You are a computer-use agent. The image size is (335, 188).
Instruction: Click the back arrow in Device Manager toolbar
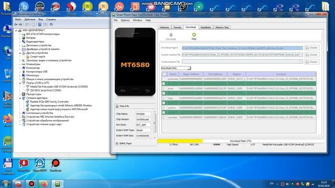[x=16, y=25]
